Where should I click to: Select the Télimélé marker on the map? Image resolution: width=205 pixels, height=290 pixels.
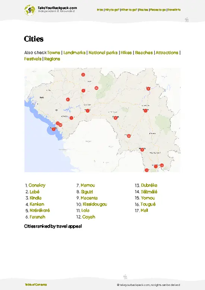(68, 100)
